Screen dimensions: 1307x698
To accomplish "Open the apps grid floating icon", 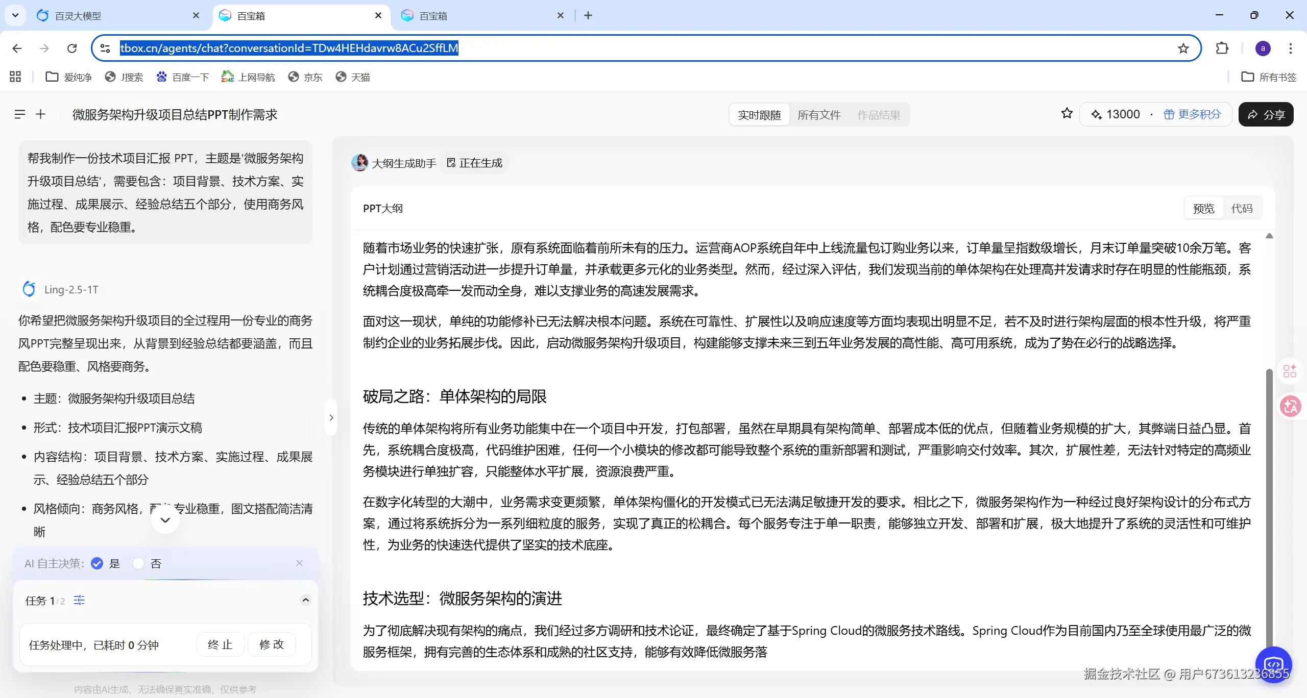I will coord(1290,371).
